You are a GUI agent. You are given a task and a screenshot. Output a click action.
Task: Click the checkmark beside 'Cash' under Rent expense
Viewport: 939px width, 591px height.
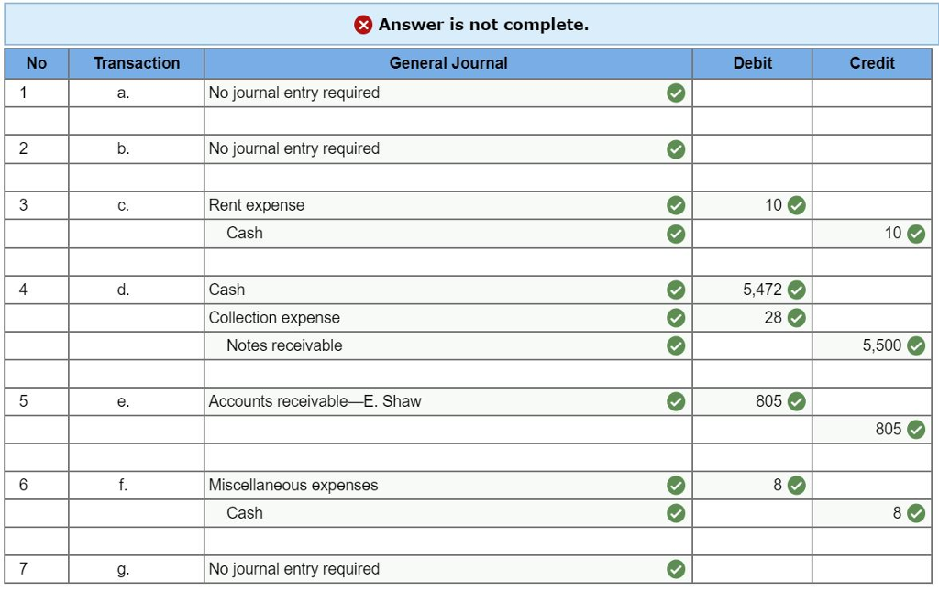click(x=675, y=233)
